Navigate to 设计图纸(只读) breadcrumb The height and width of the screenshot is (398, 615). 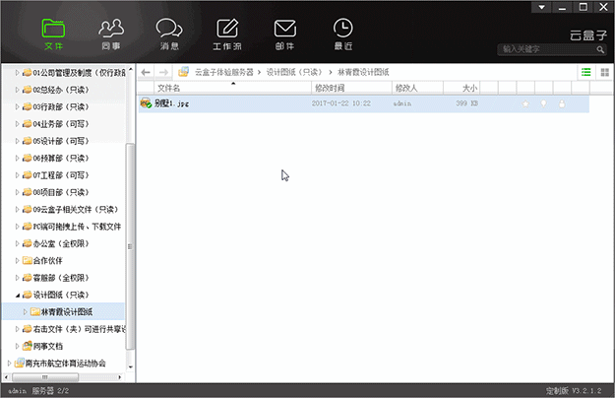tap(294, 72)
